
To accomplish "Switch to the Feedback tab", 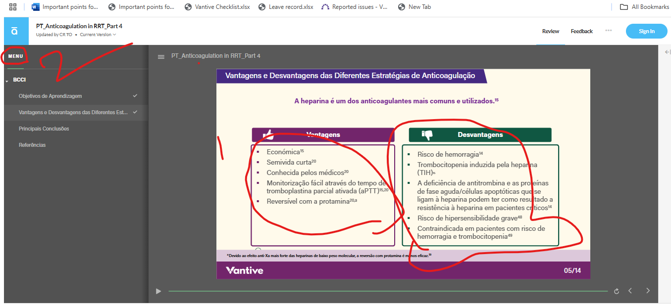I will coord(581,31).
